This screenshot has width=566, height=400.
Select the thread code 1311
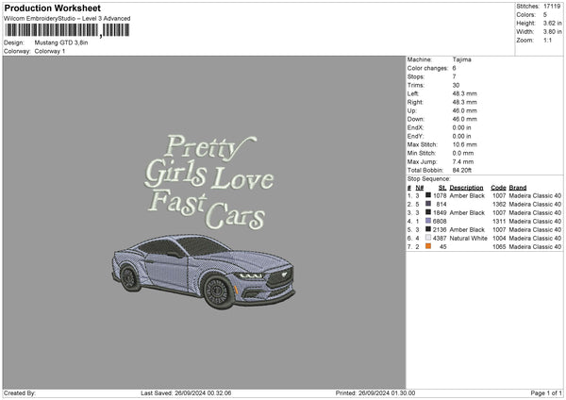[499, 221]
